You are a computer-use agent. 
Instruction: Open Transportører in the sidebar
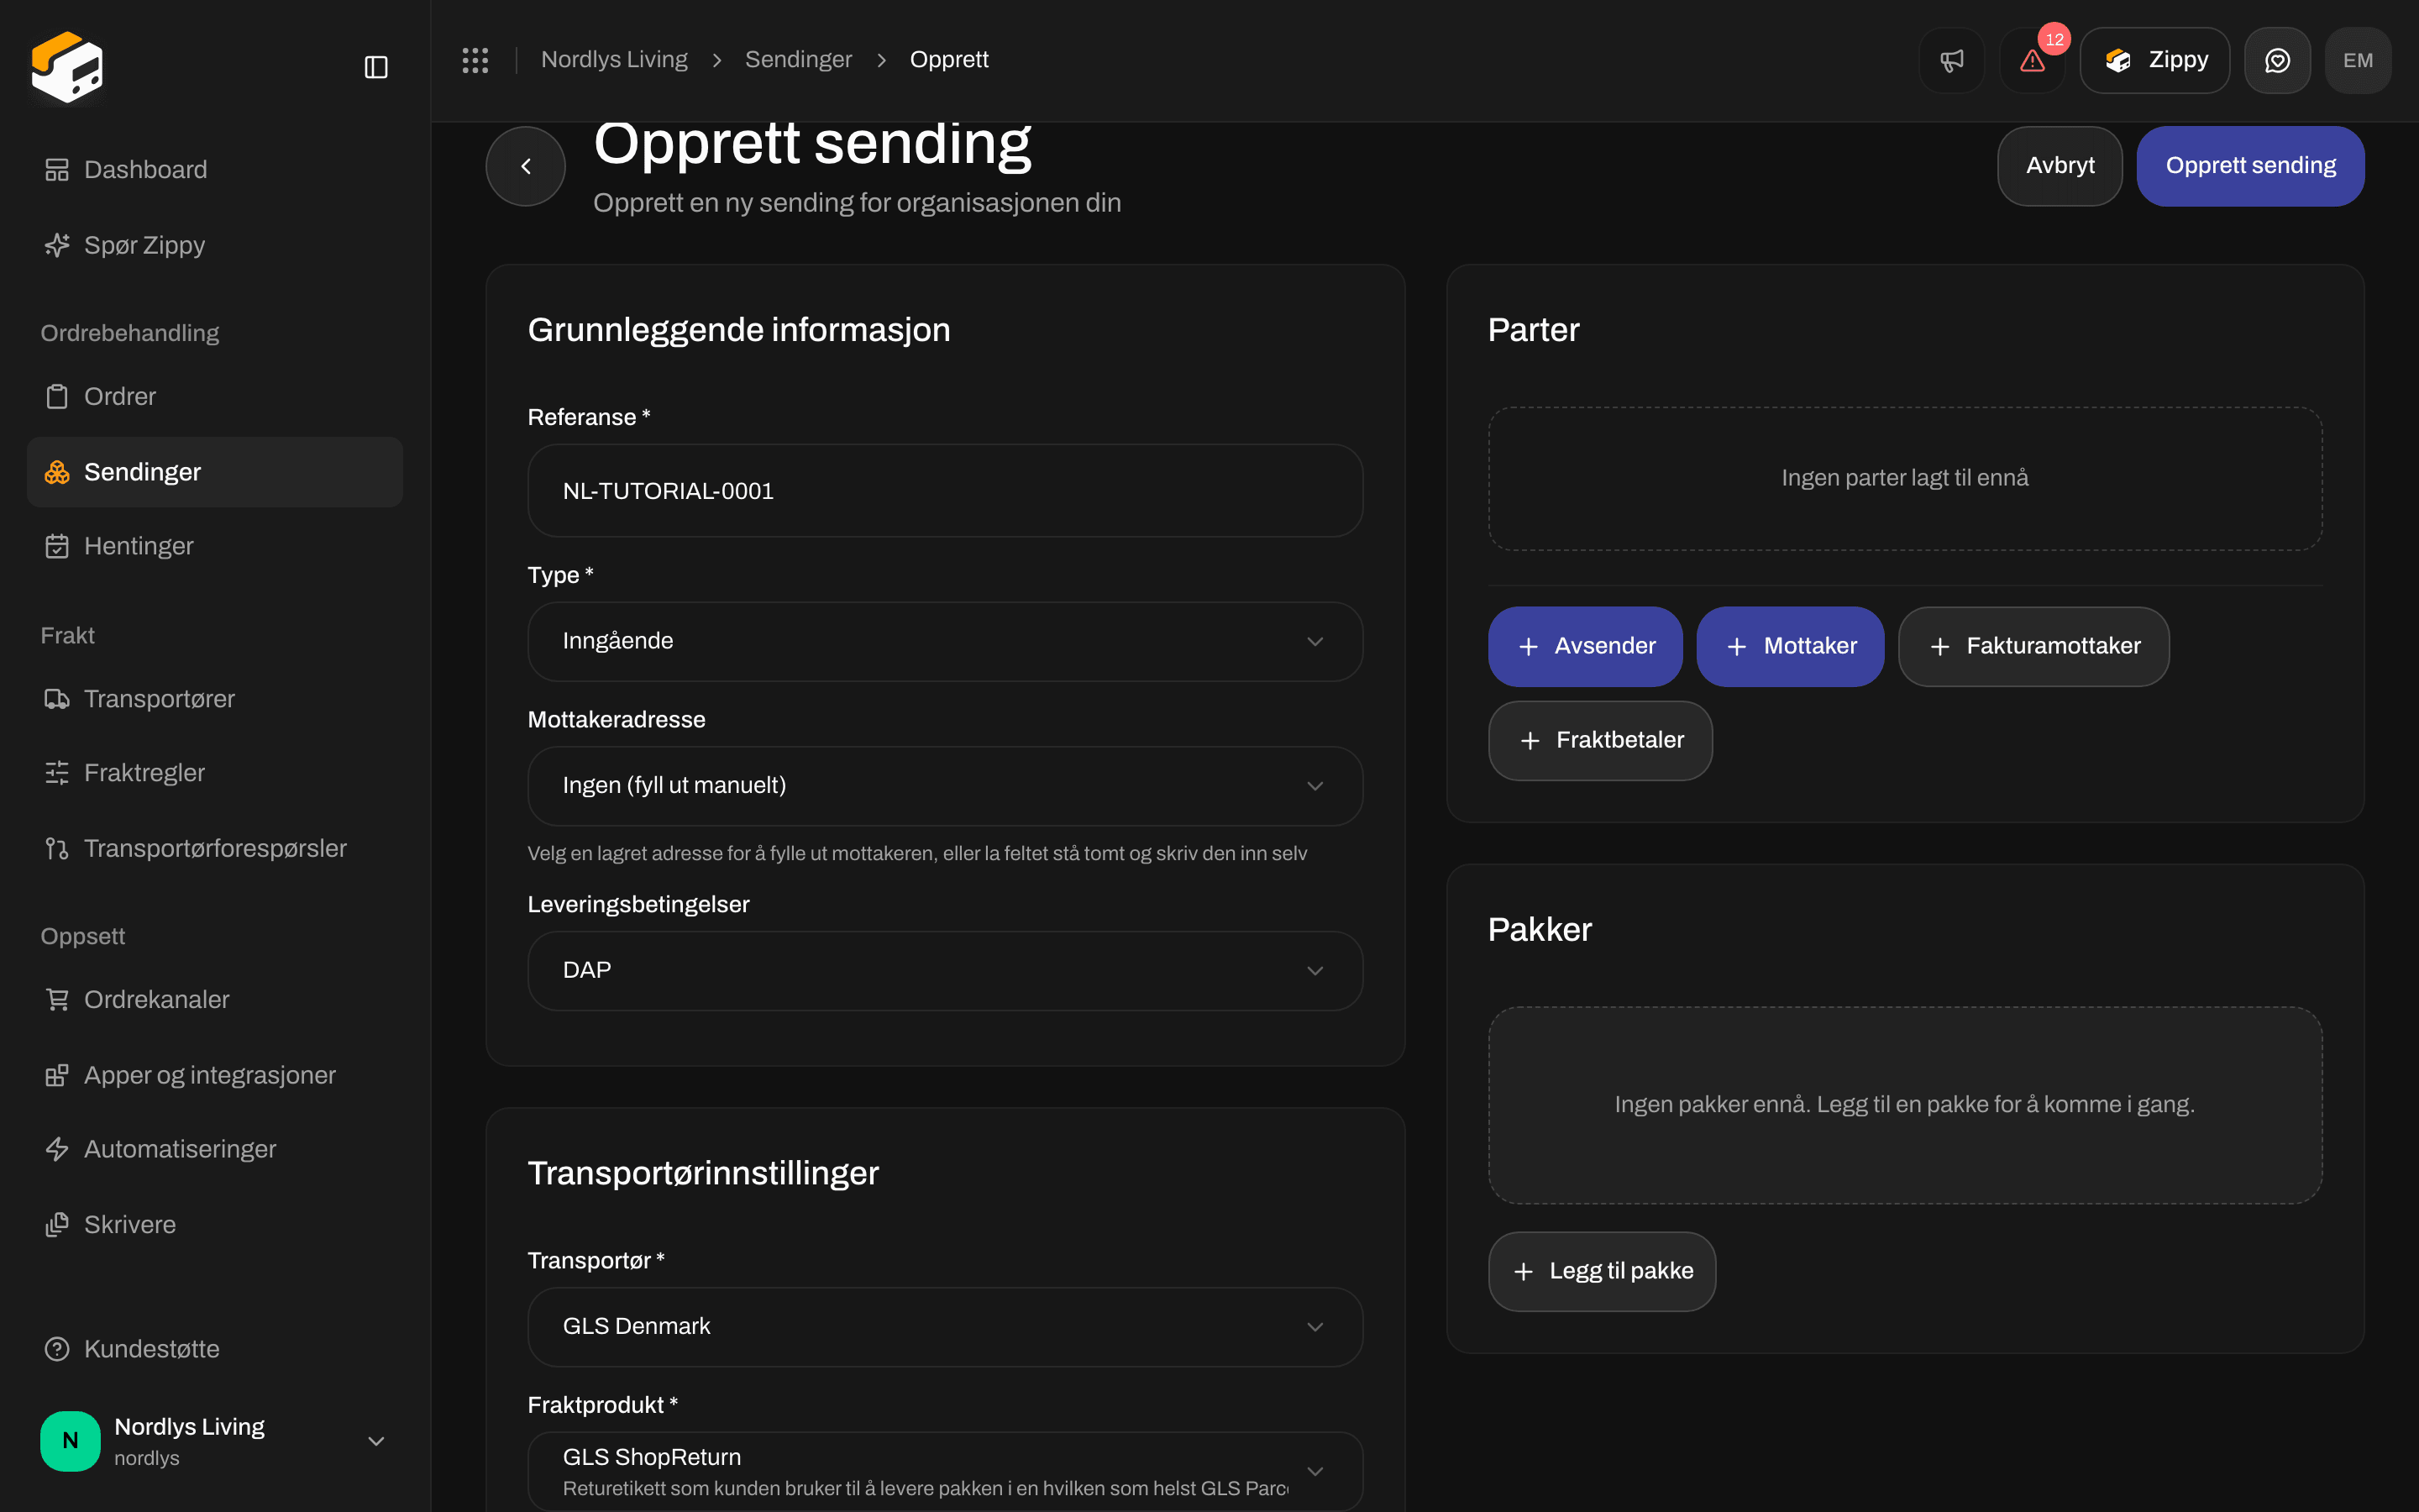(x=215, y=699)
